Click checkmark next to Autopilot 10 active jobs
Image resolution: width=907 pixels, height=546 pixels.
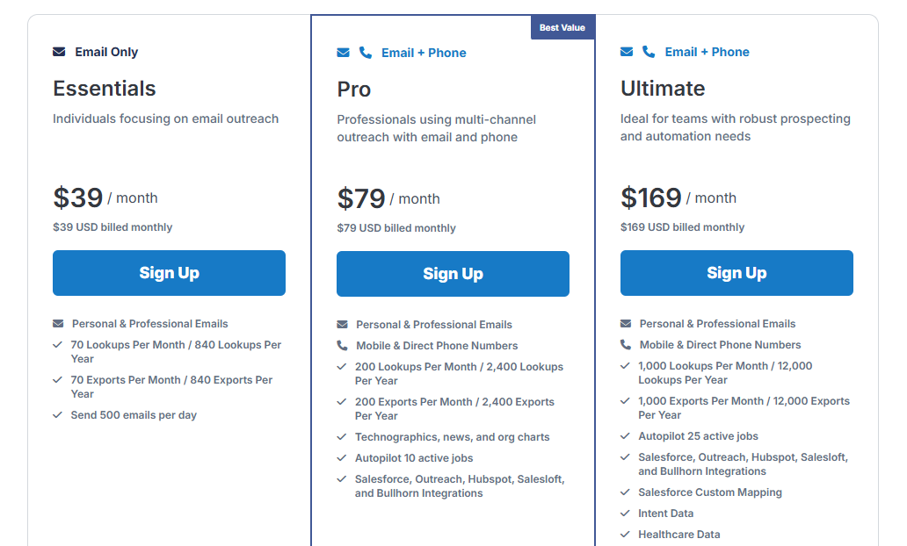pyautogui.click(x=342, y=458)
